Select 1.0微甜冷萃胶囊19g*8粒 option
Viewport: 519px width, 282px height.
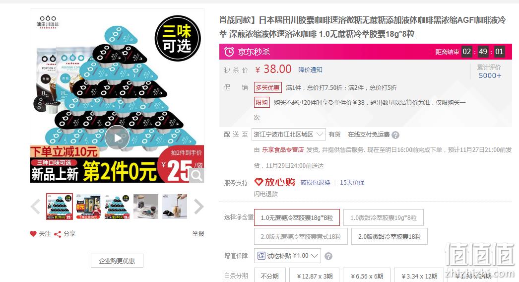383,218
